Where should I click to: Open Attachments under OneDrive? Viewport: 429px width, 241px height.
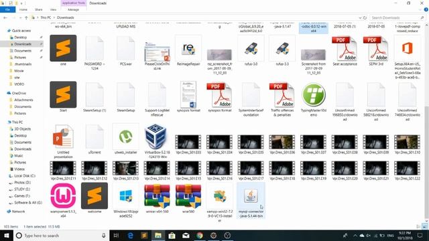click(x=23, y=100)
